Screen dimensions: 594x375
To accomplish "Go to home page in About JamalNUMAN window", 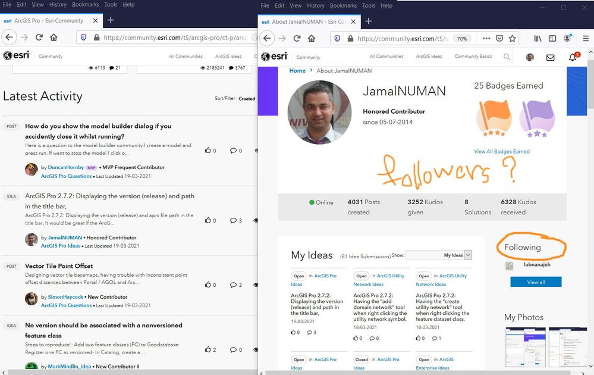I will (x=312, y=38).
